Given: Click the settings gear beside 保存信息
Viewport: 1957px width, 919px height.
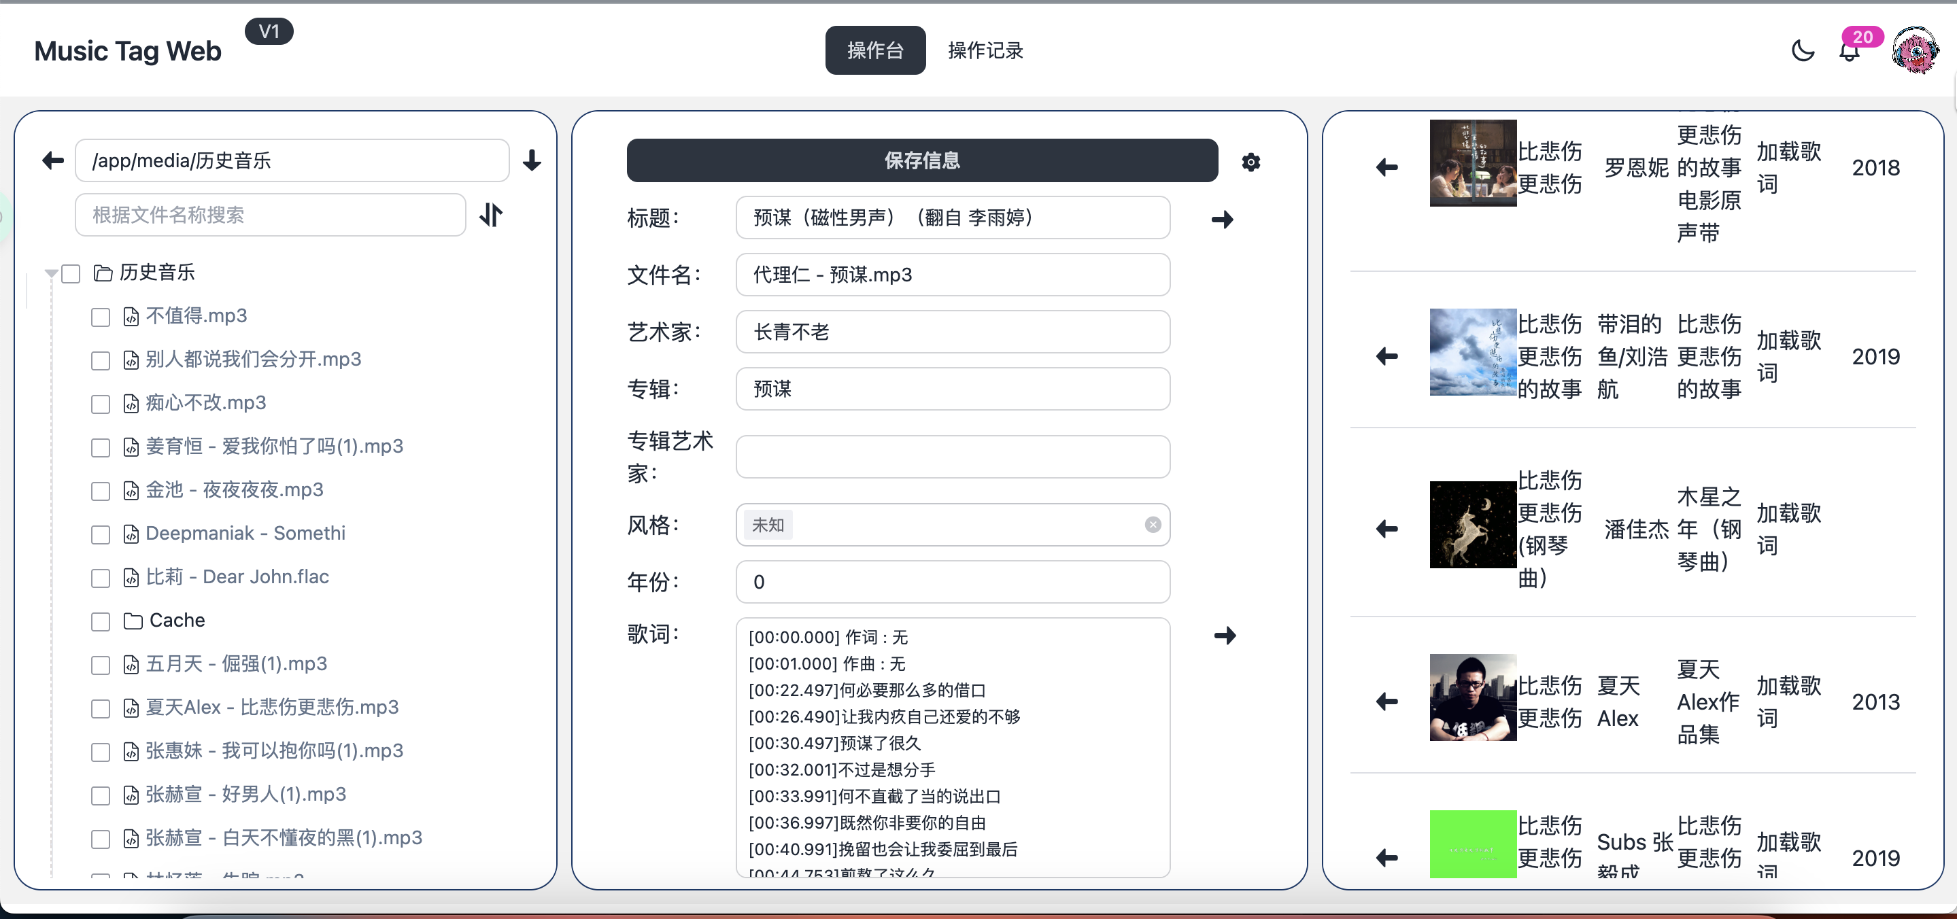Looking at the screenshot, I should pyautogui.click(x=1250, y=162).
